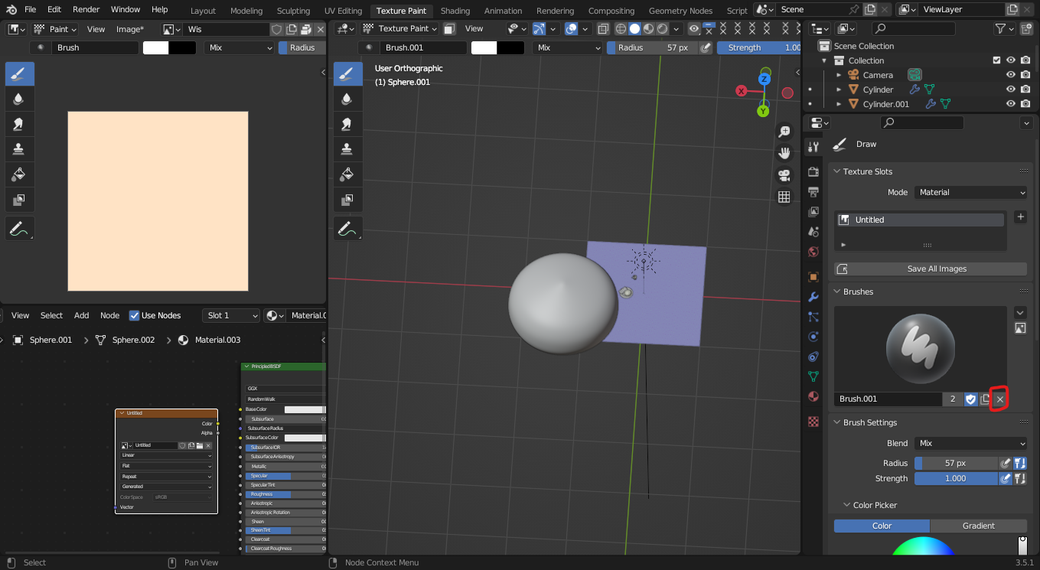This screenshot has width=1040, height=570.
Task: Open the Output properties tab
Action: click(813, 191)
